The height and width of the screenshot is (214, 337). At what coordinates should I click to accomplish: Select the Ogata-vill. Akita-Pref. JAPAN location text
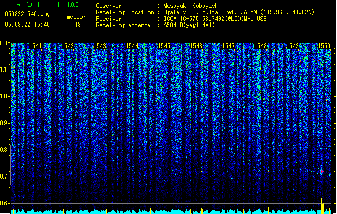[239, 12]
